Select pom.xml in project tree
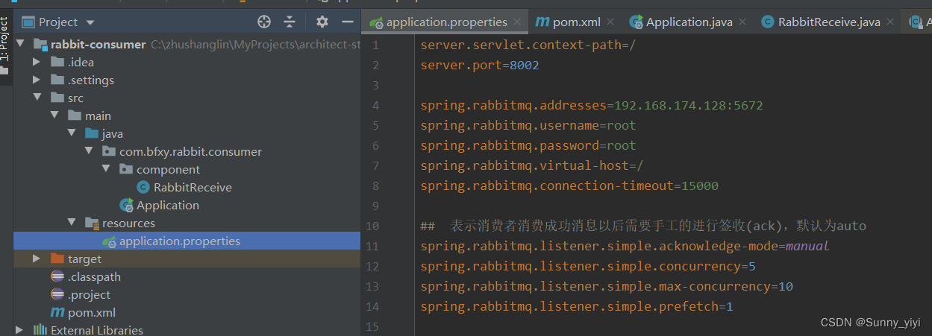This screenshot has width=932, height=336. click(x=91, y=312)
